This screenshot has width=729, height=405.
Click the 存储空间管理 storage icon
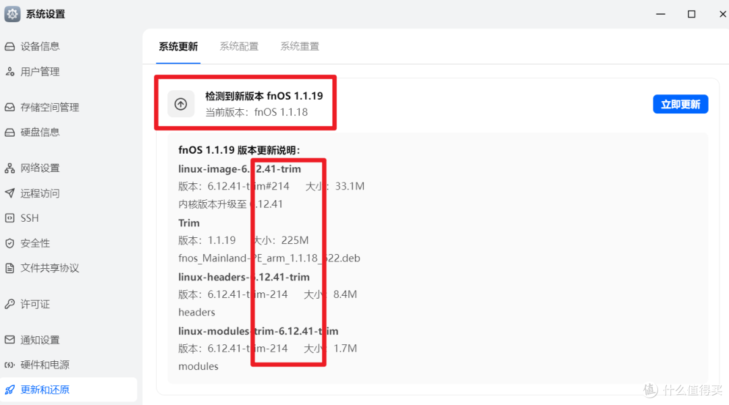(9, 107)
